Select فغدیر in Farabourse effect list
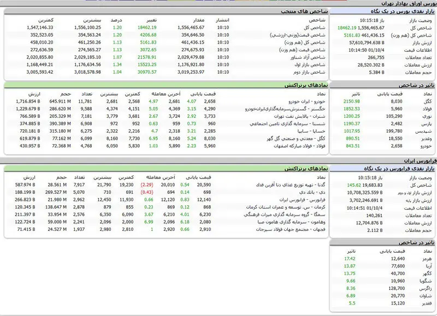This screenshot has height=316, width=437. [x=427, y=303]
